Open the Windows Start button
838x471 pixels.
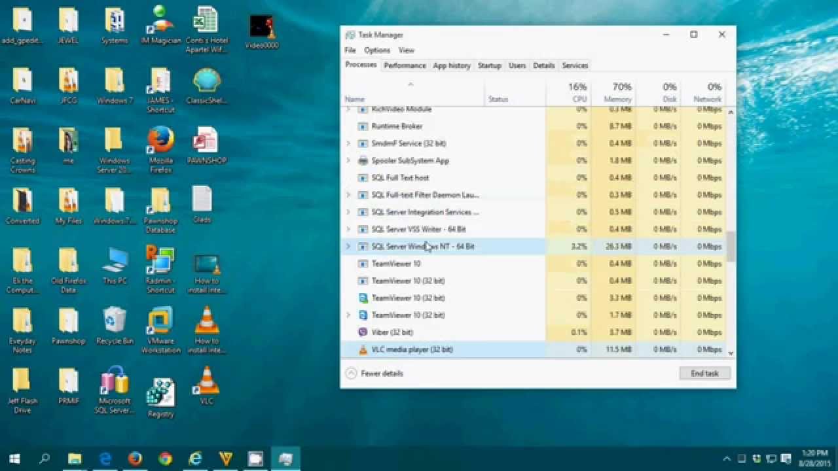[14, 459]
